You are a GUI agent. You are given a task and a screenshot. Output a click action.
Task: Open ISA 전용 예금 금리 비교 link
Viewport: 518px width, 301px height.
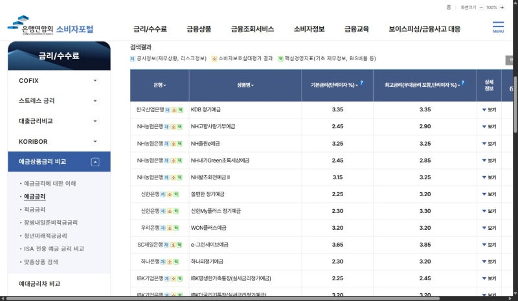point(54,249)
